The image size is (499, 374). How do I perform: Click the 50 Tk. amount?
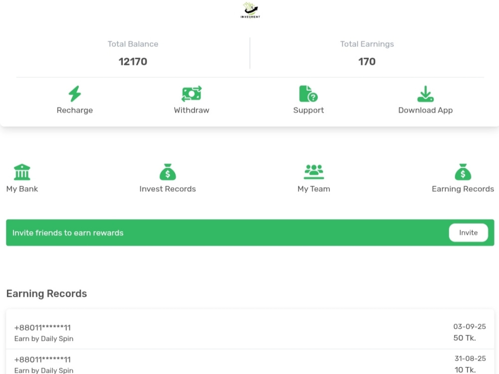[465, 338]
